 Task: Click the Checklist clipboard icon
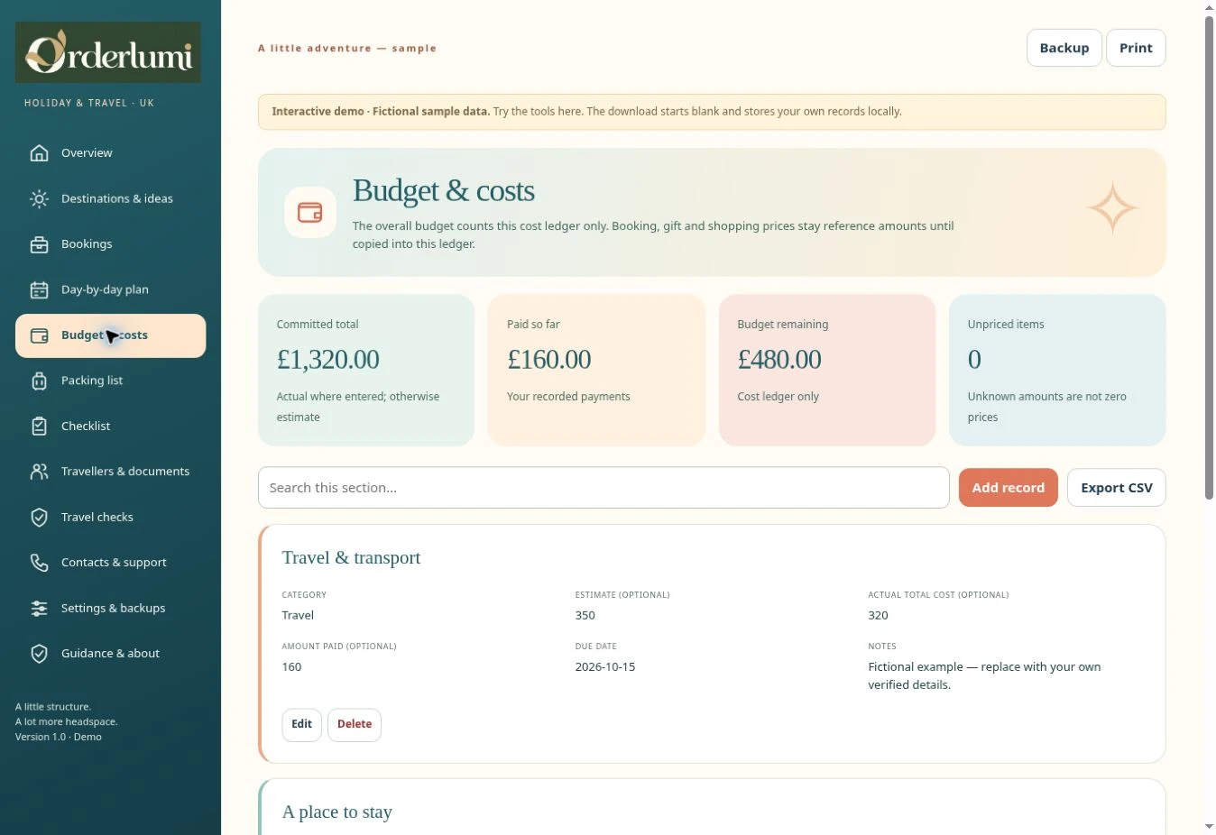coord(39,426)
